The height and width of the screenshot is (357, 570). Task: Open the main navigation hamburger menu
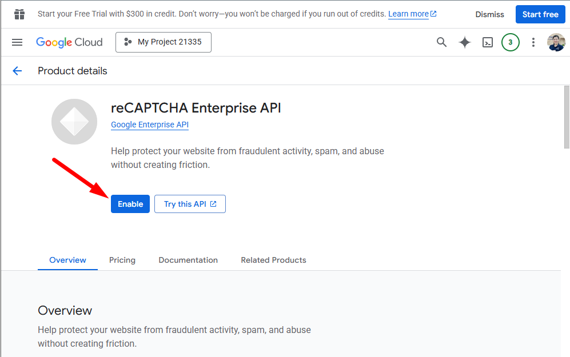(x=17, y=42)
